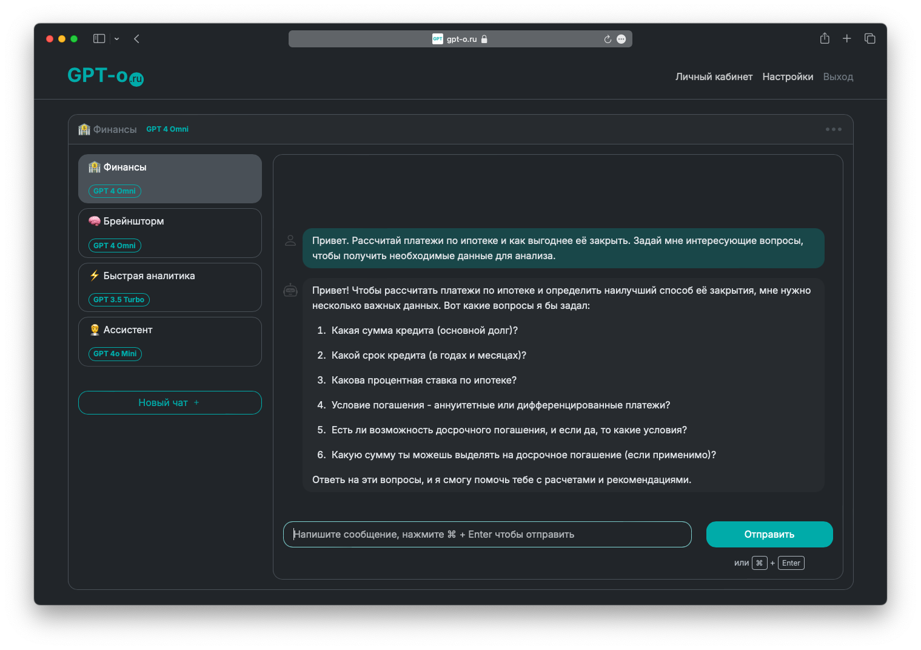Click the plus icon in Новый чат

pyautogui.click(x=196, y=403)
